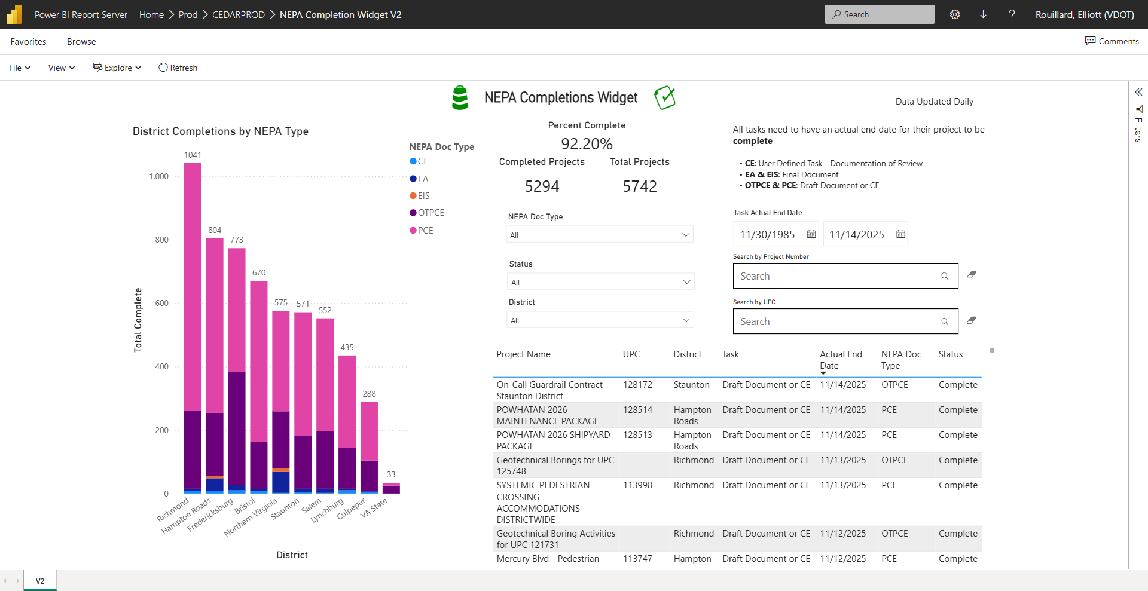Clear the UPC search with eraser icon
The width and height of the screenshot is (1148, 591).
tap(972, 321)
